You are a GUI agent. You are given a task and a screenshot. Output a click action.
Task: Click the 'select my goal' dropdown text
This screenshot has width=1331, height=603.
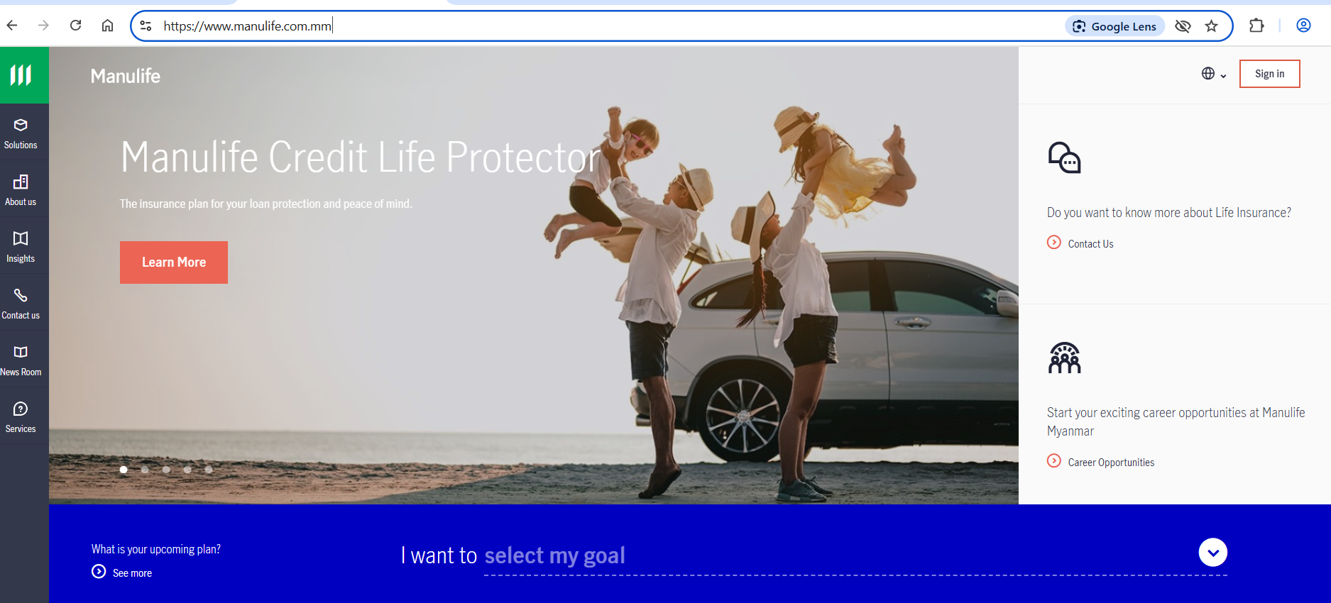click(x=554, y=555)
